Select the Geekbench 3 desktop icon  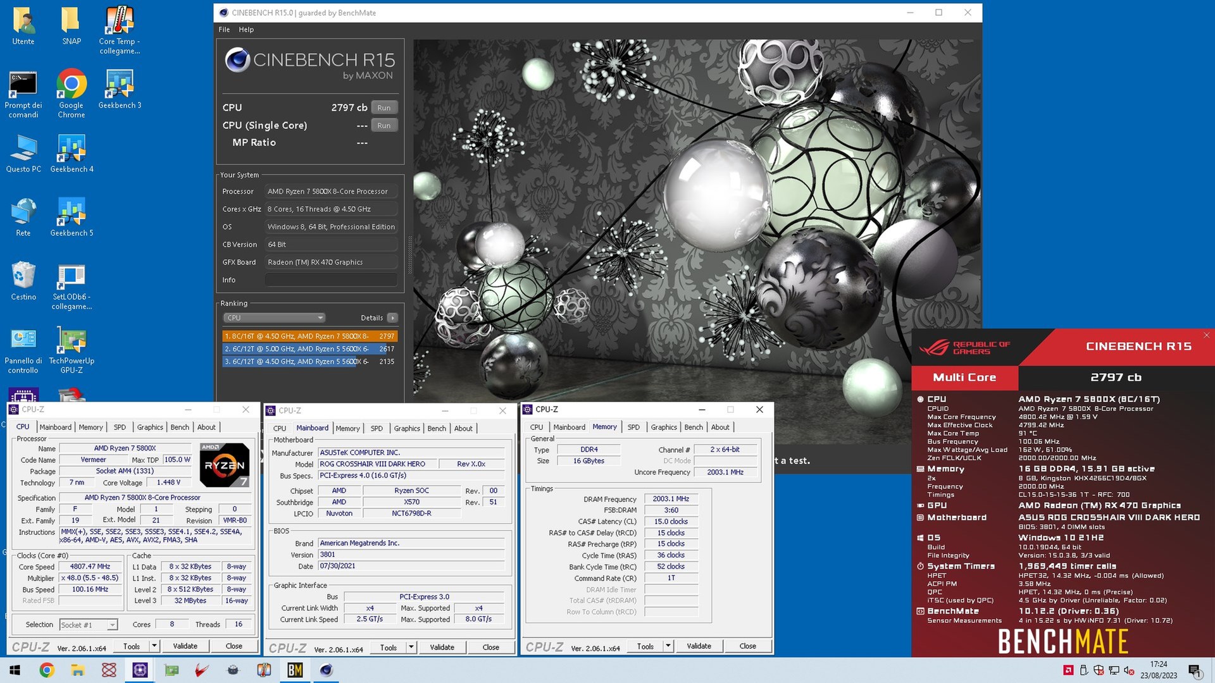[120, 90]
